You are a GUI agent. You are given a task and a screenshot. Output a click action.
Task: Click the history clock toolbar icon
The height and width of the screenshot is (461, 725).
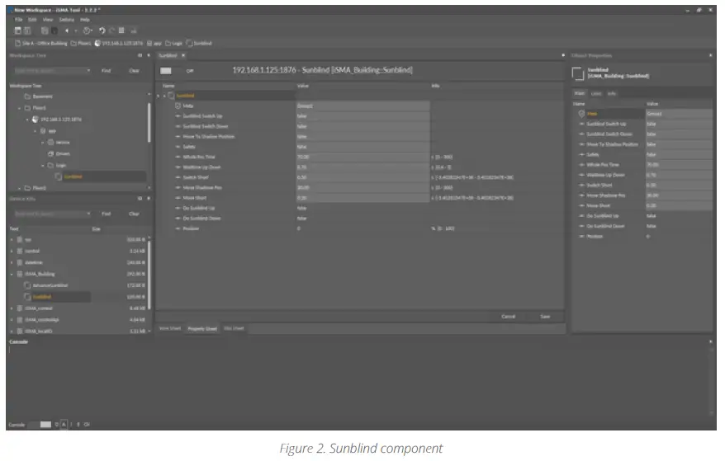pos(87,31)
